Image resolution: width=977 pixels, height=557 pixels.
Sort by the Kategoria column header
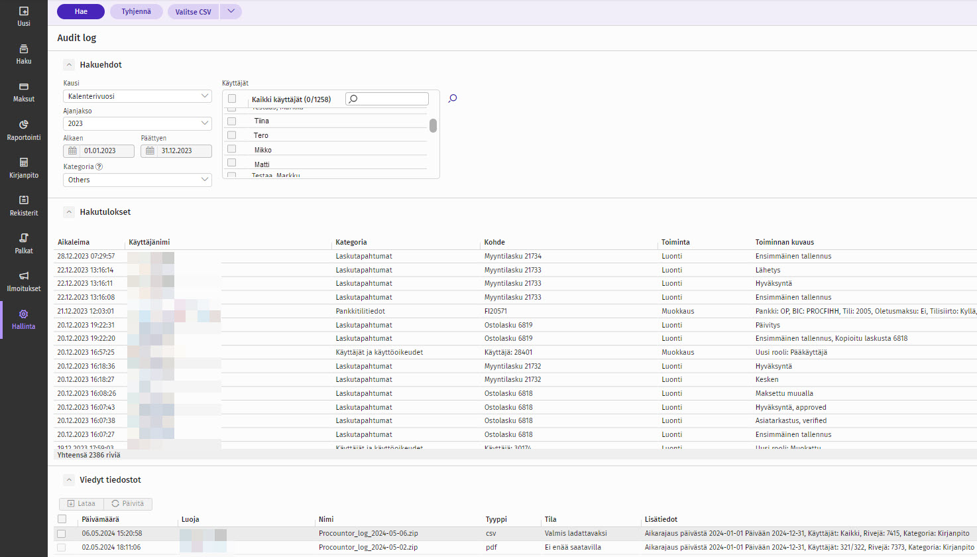coord(351,242)
